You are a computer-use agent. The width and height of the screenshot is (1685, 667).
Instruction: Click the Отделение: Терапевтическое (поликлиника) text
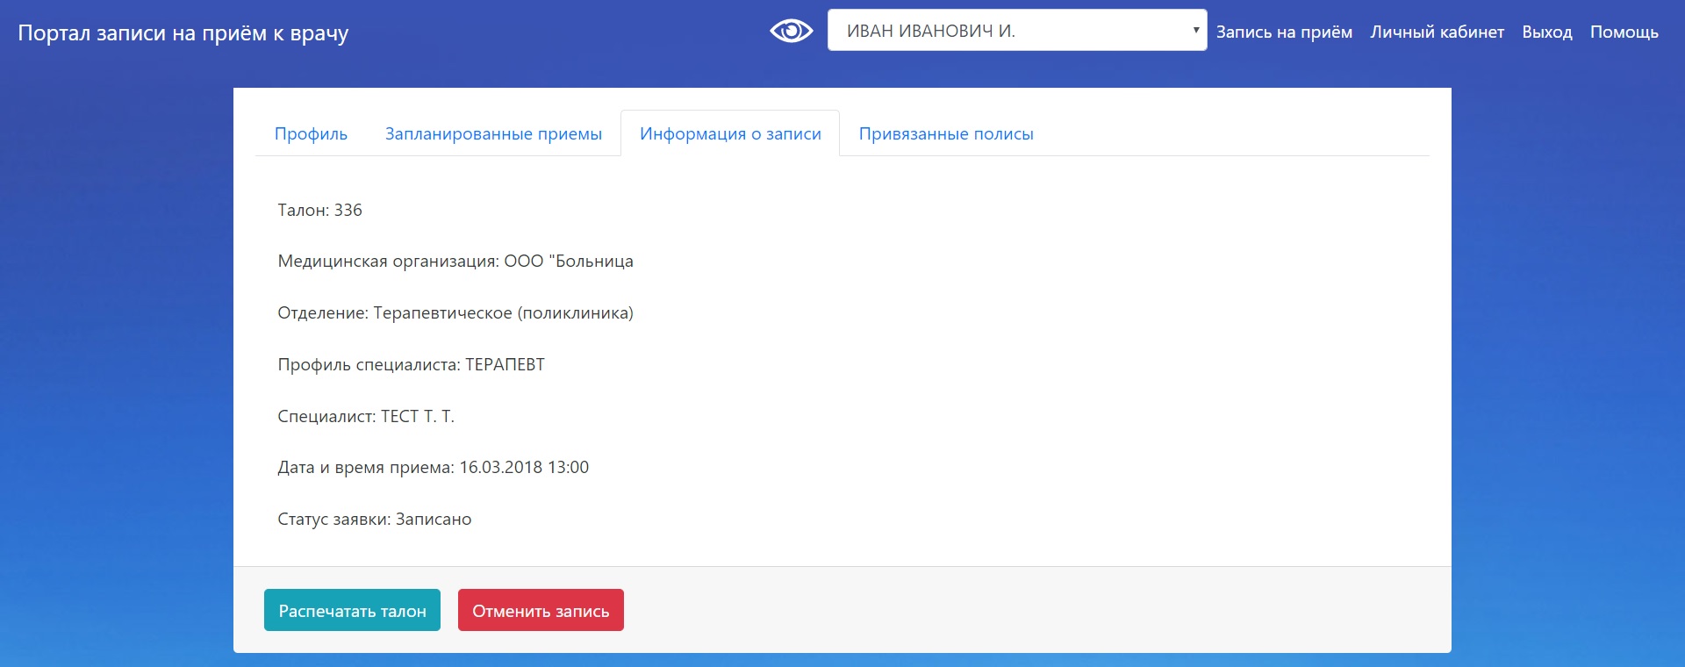[455, 313]
